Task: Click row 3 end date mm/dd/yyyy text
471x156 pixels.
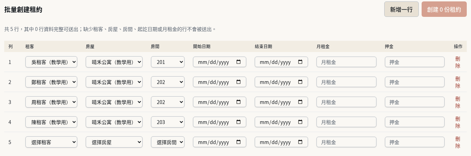Action: 275,102
